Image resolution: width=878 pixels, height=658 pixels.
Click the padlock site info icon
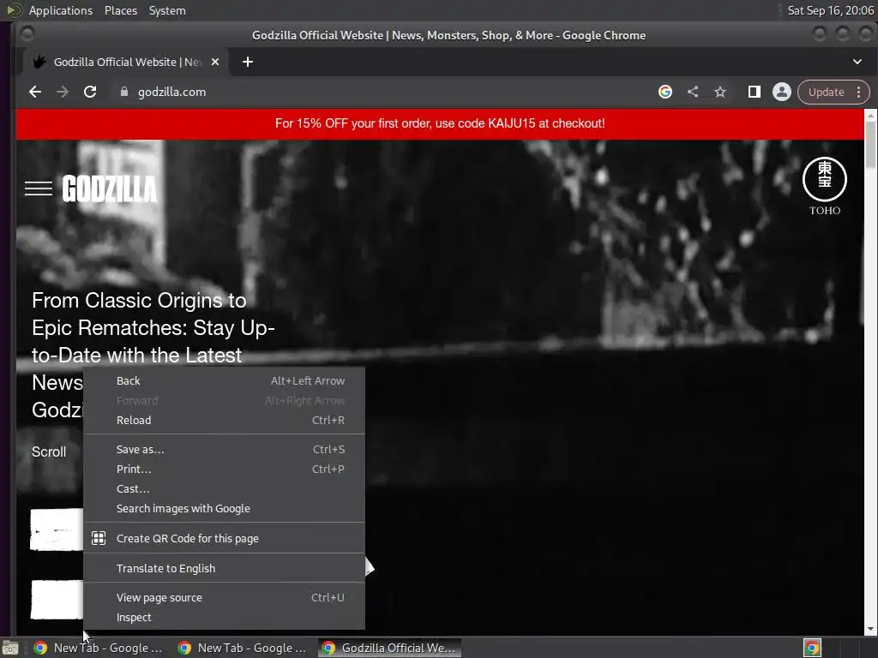tap(124, 92)
